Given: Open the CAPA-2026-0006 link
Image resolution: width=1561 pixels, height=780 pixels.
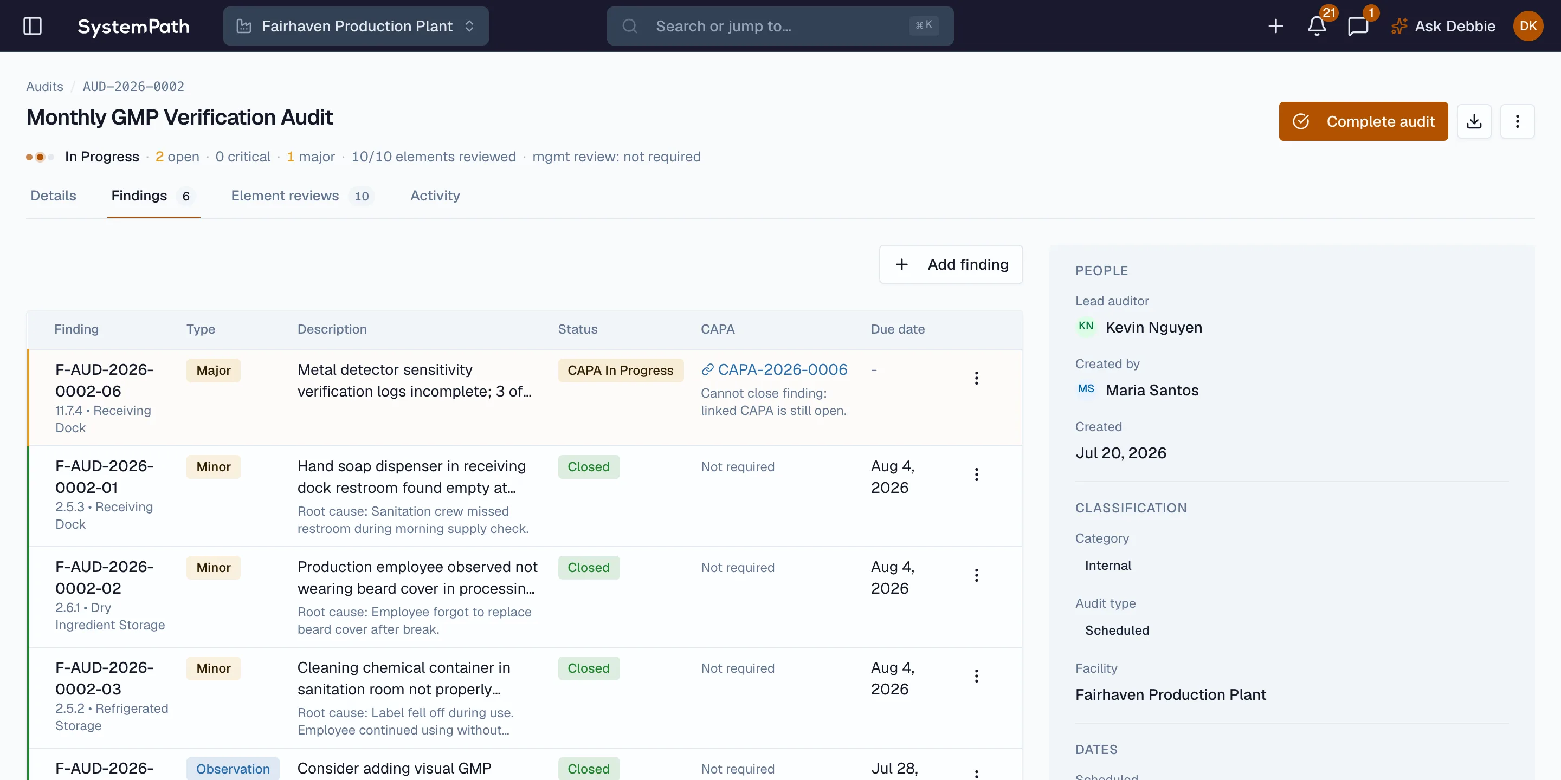Looking at the screenshot, I should coord(782,369).
